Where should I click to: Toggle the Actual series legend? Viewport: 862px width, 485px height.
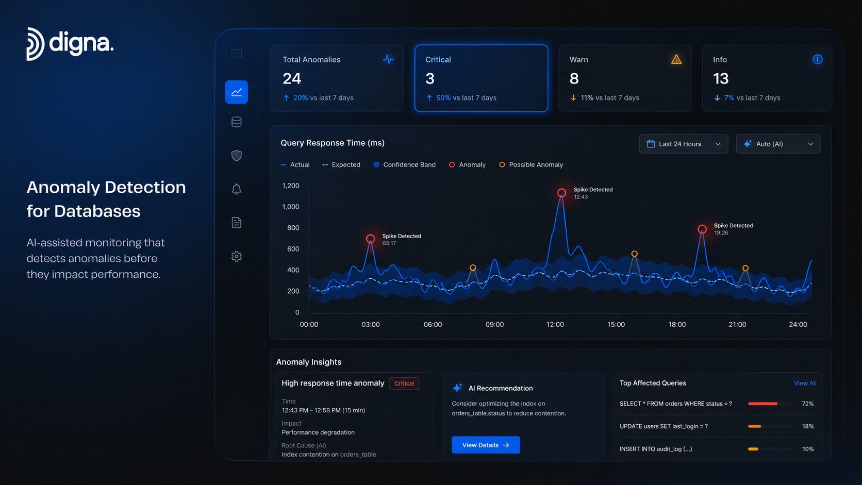pos(295,165)
